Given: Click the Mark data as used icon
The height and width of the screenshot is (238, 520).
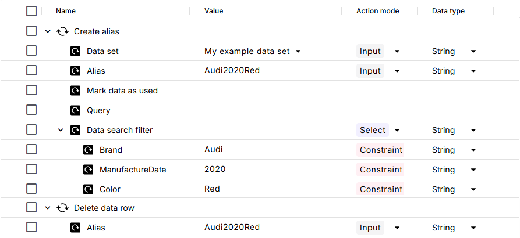Looking at the screenshot, I should 75,91.
